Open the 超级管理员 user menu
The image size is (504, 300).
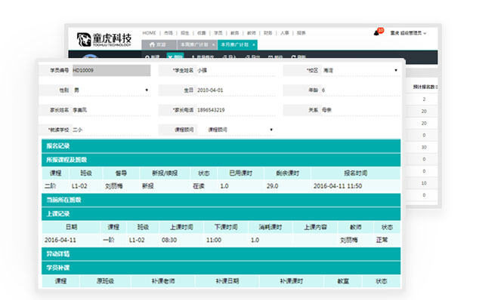click(408, 33)
